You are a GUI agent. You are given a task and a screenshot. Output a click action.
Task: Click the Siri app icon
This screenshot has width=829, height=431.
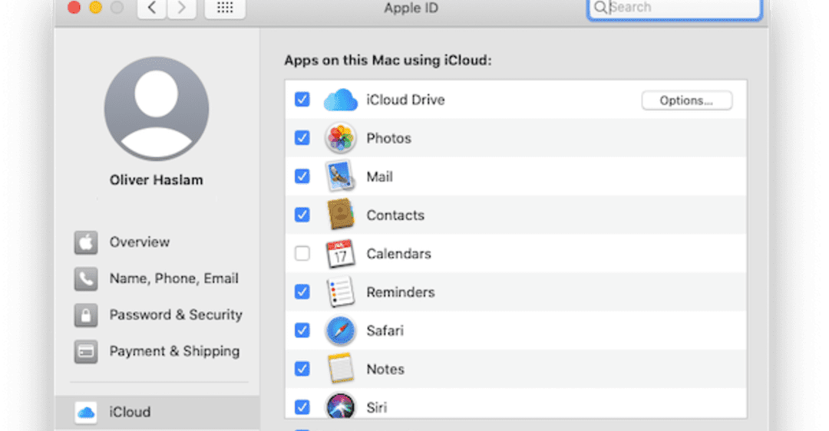point(341,406)
